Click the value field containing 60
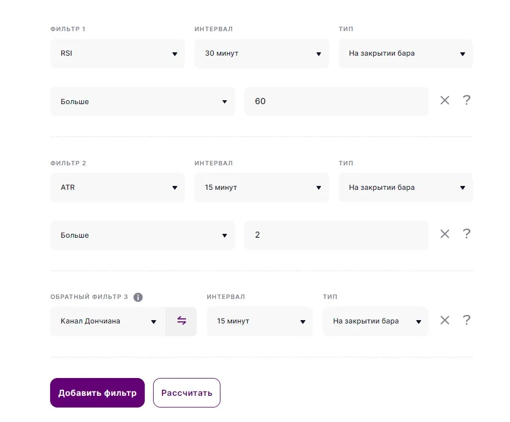The height and width of the screenshot is (422, 510). [336, 102]
